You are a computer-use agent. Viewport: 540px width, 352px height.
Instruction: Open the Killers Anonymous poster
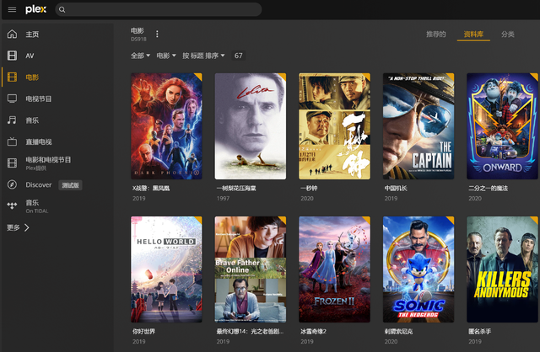point(503,269)
